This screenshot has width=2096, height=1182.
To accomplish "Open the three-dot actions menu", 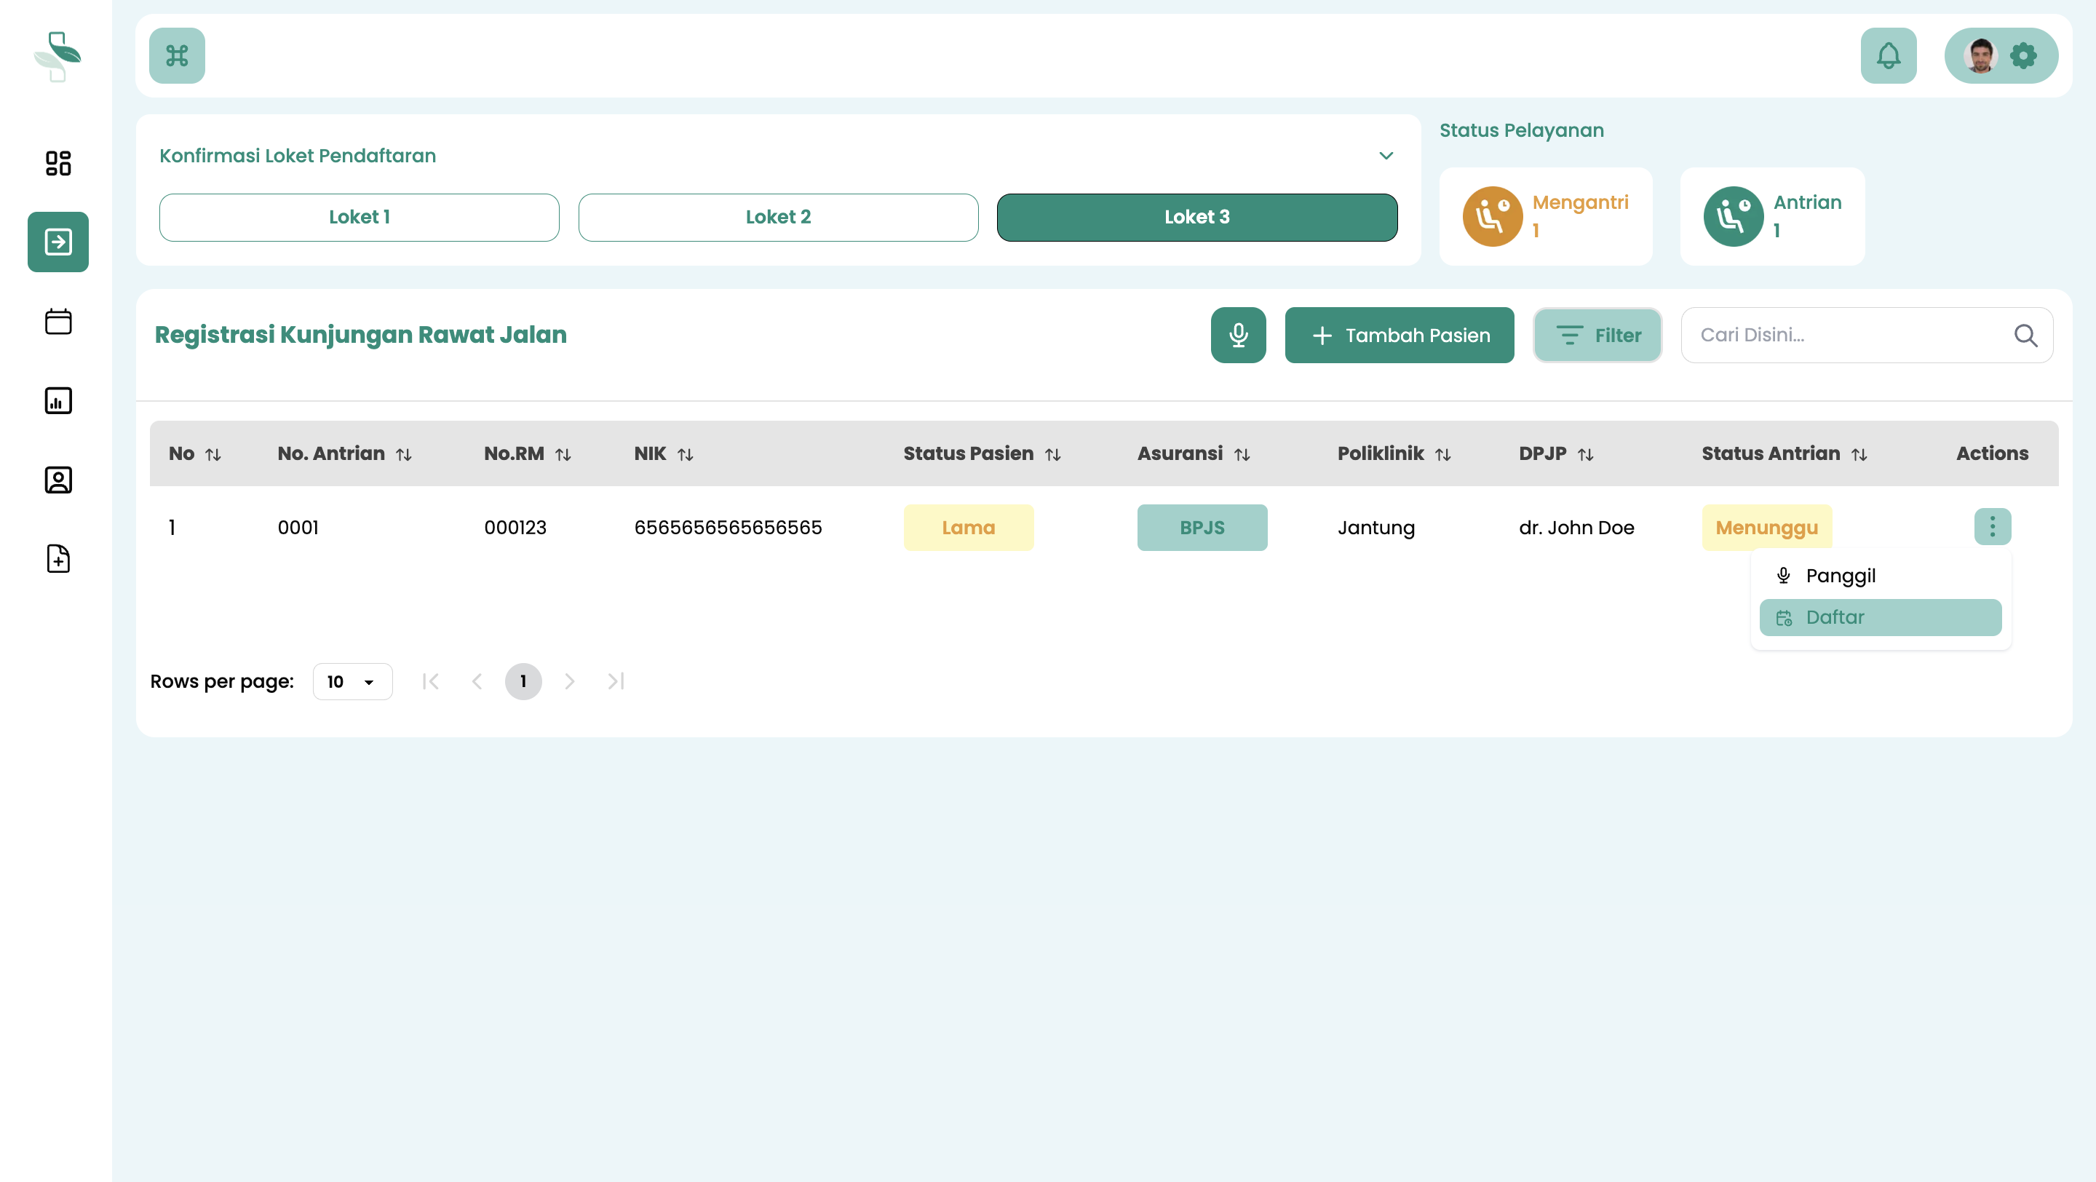I will click(1992, 527).
